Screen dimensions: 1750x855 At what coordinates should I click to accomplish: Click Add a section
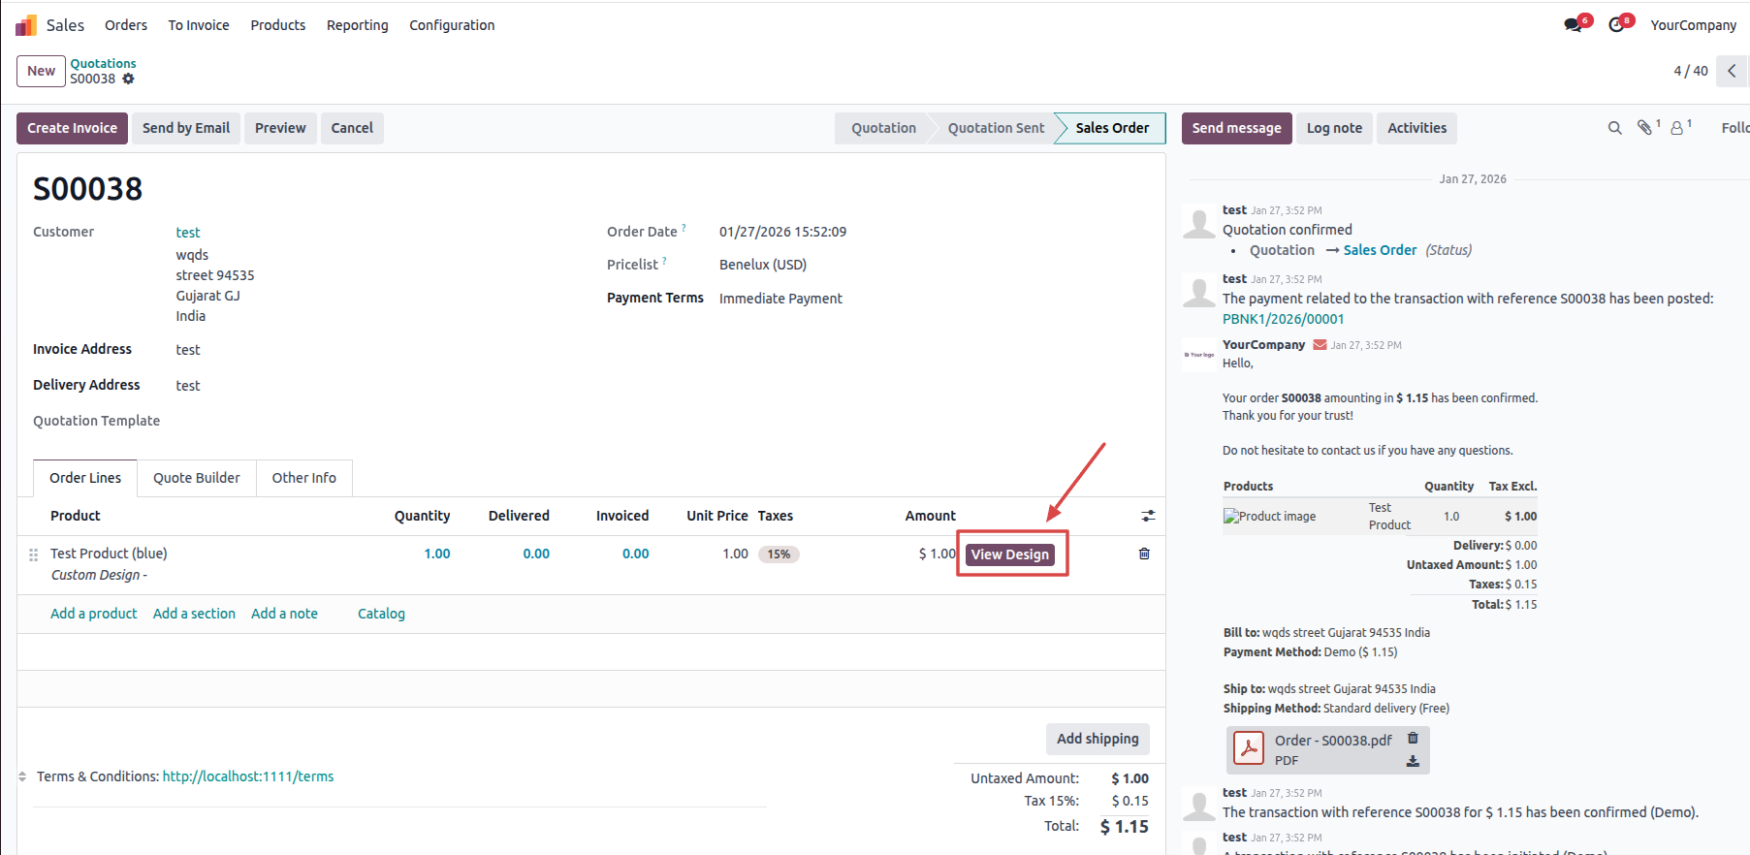point(194,614)
